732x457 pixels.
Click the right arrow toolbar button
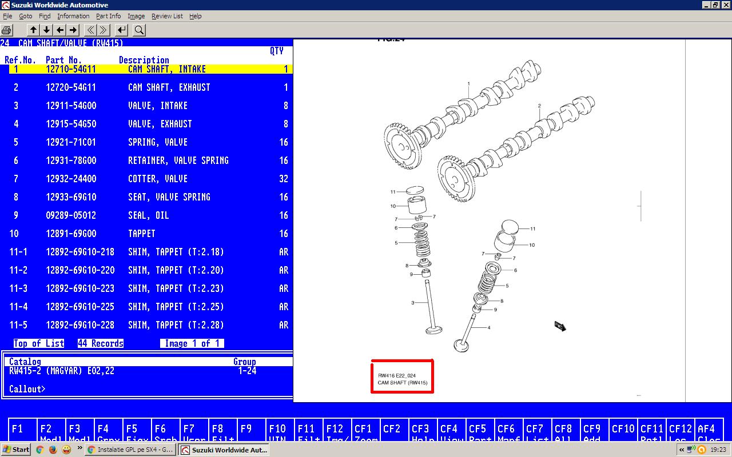pos(73,30)
